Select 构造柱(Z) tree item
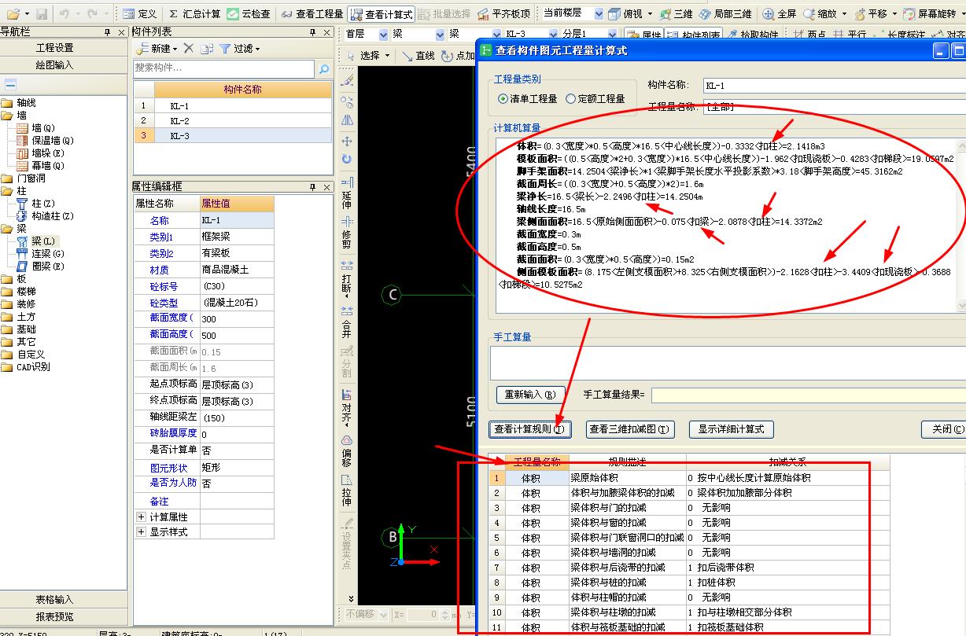This screenshot has height=636, width=966. pyautogui.click(x=53, y=216)
